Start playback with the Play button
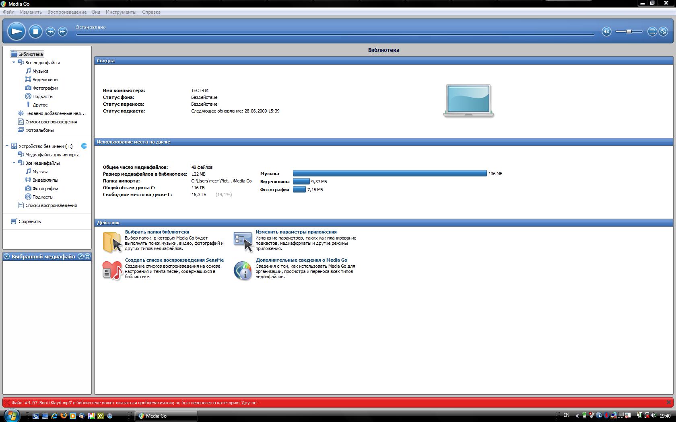 point(16,31)
